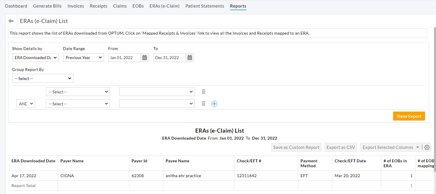Change the AND logical operator dropdown

point(26,104)
